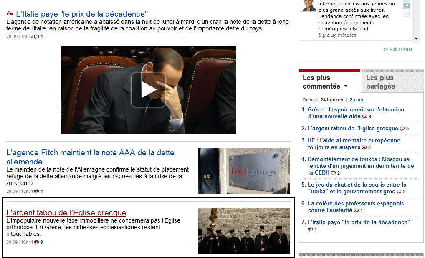The width and height of the screenshot is (425, 258).
Task: Play the Italie décadence video
Action: 148,90
